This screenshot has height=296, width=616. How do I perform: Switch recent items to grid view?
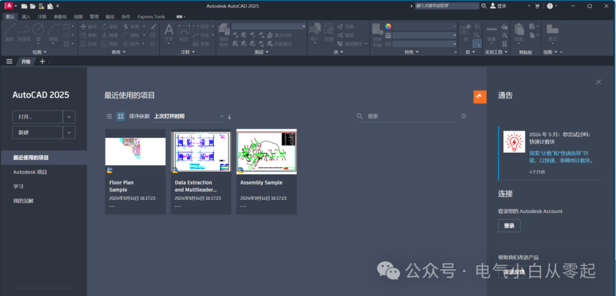tap(120, 116)
